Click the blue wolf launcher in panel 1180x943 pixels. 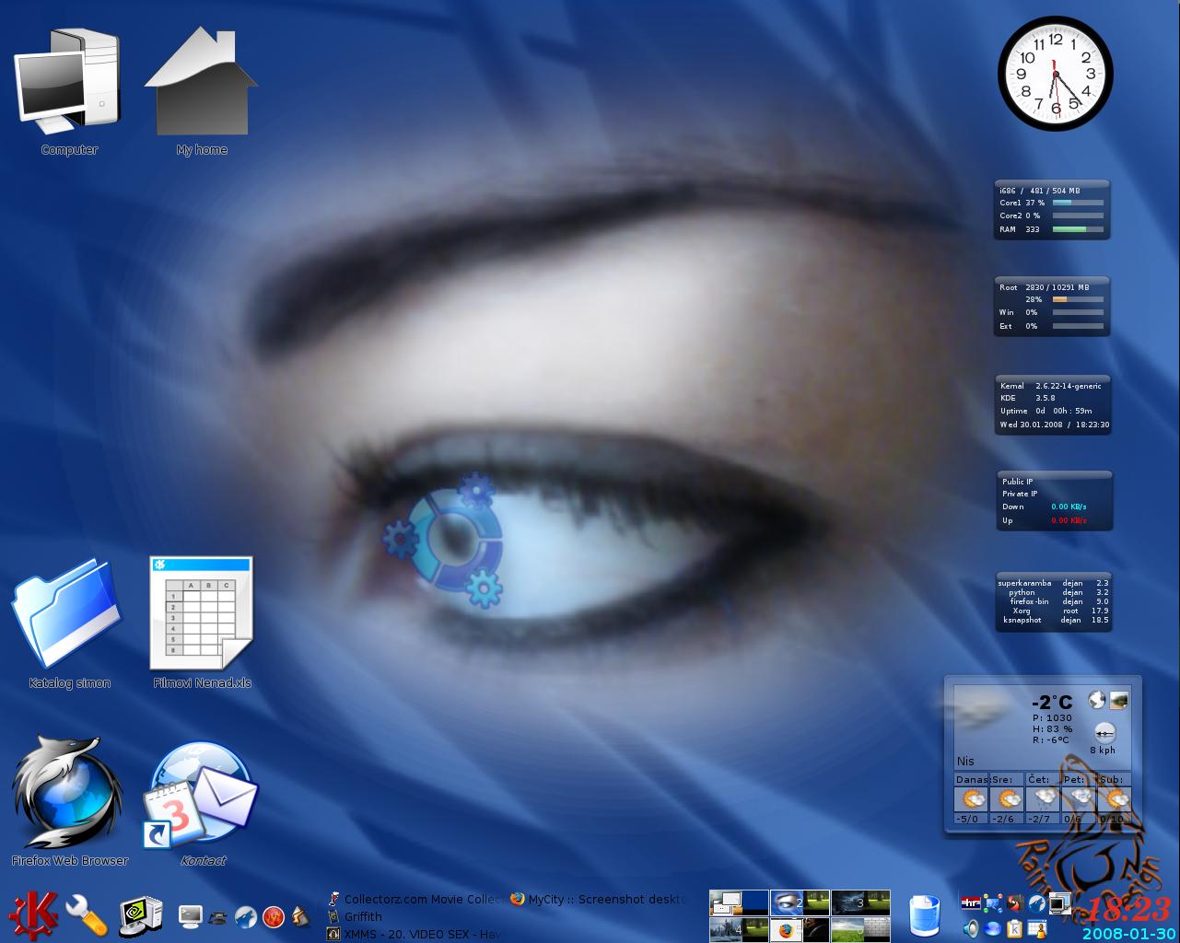pos(245,916)
